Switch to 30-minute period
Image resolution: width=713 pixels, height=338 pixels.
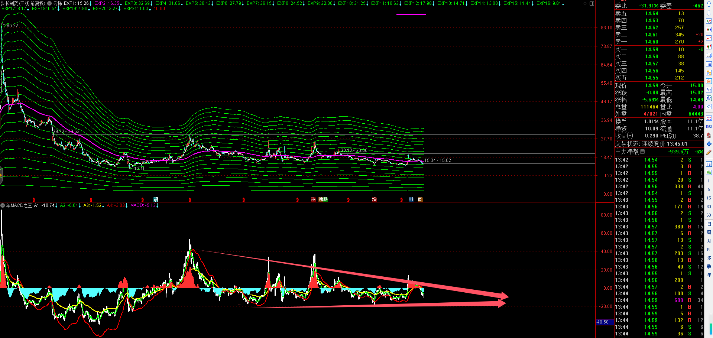point(709,207)
